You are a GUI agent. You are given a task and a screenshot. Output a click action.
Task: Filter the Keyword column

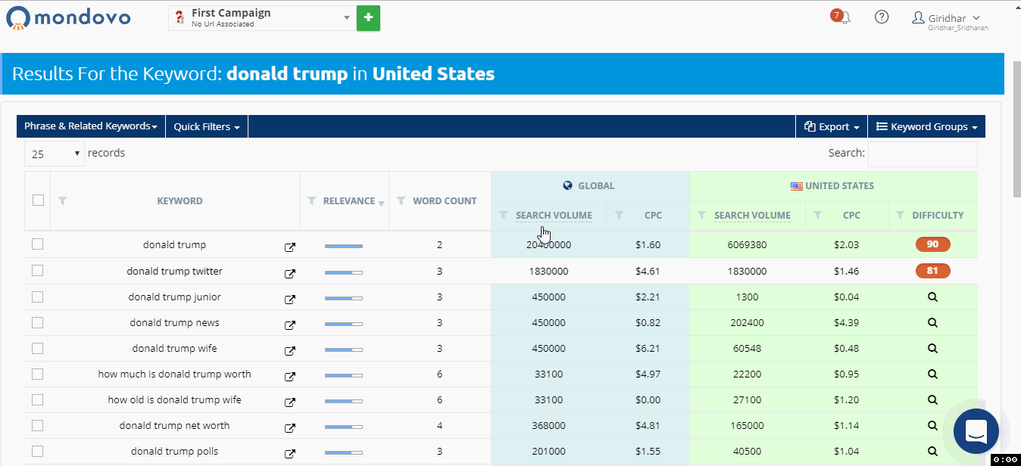pyautogui.click(x=63, y=200)
